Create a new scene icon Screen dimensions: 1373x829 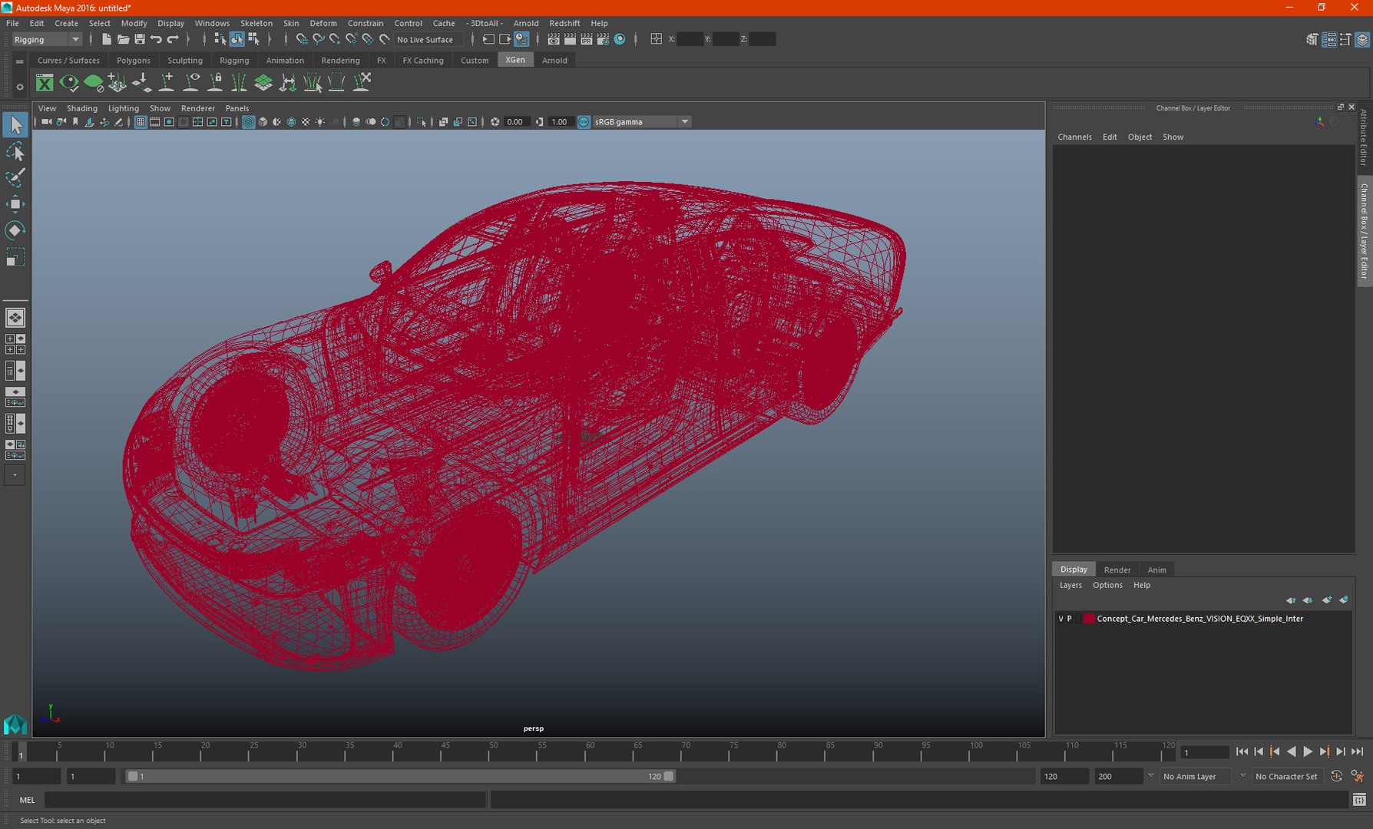coord(106,39)
